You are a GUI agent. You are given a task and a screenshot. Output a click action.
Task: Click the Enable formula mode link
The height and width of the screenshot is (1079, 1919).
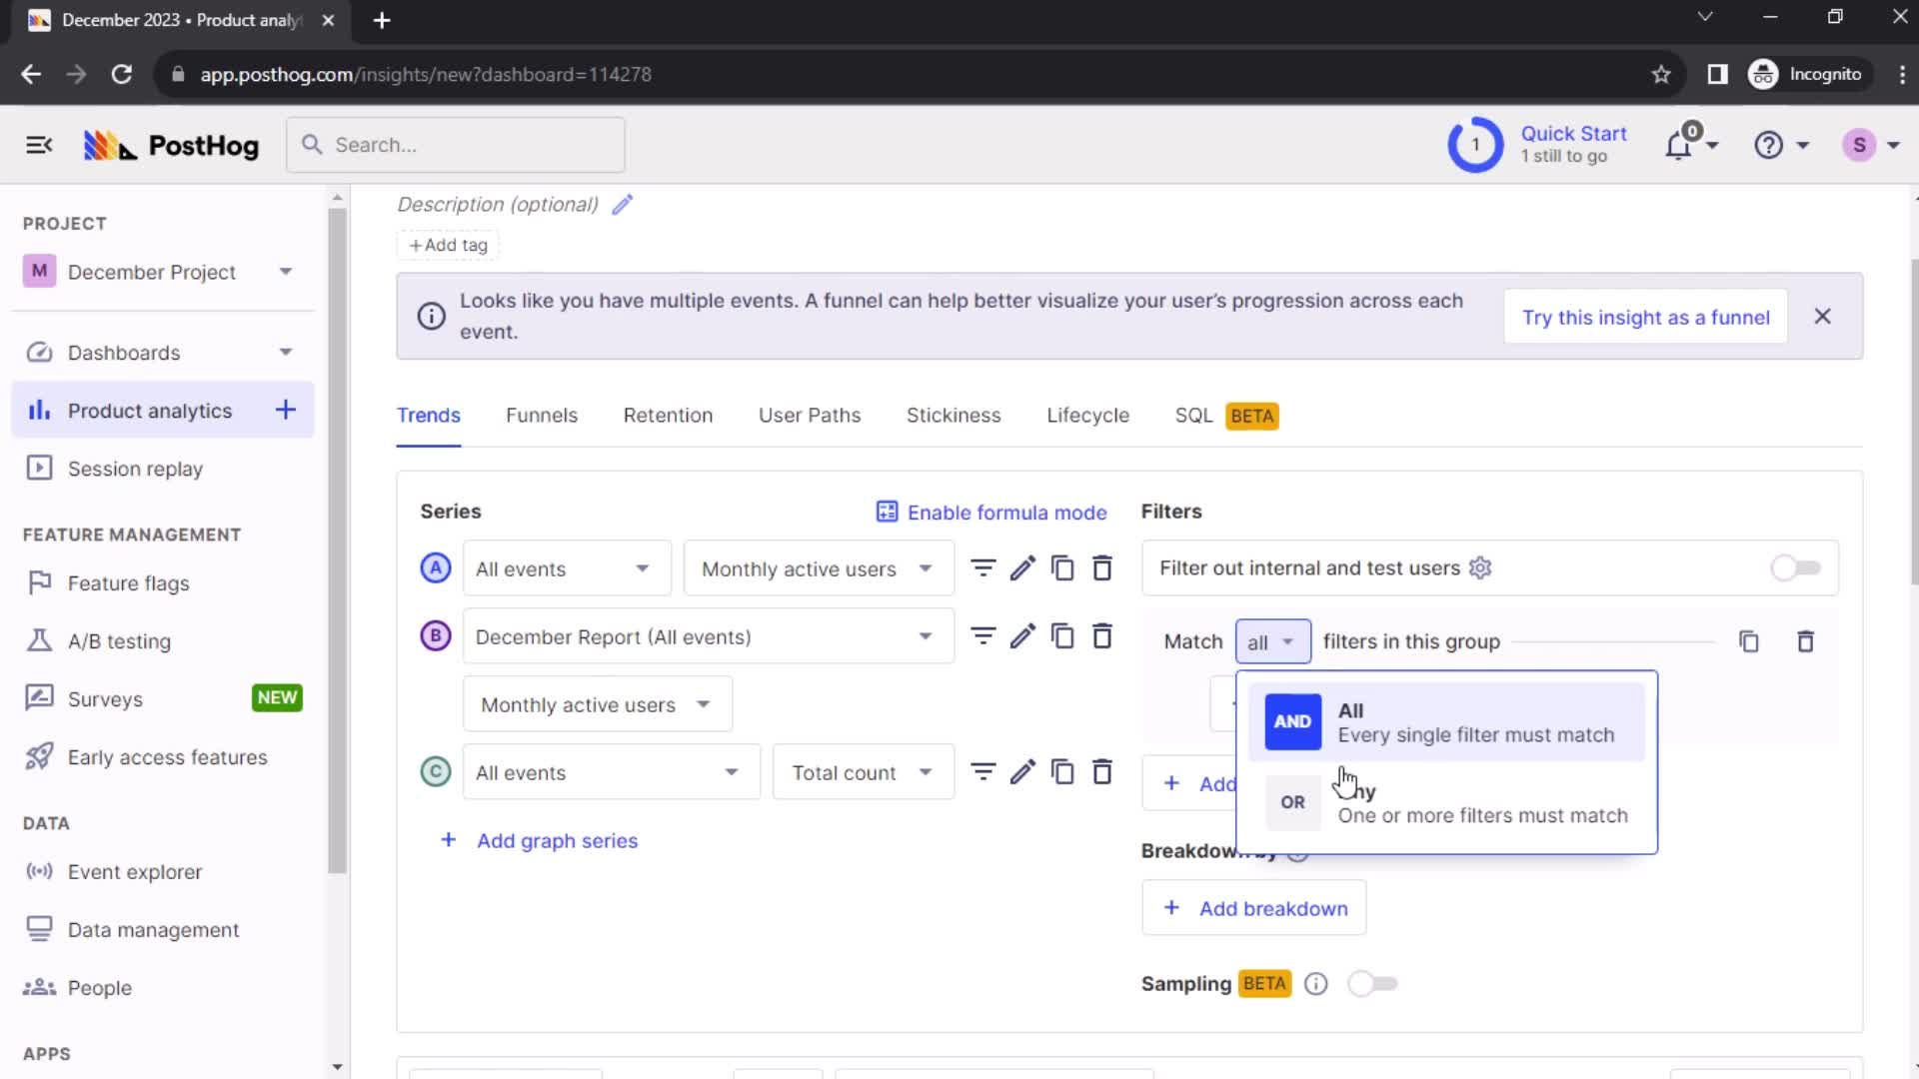pos(991,512)
